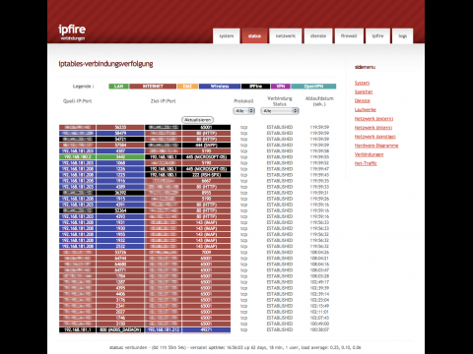This screenshot has width=473, height=354.
Task: Click the 100:38:07 expiry time cell
Action: tap(319, 329)
